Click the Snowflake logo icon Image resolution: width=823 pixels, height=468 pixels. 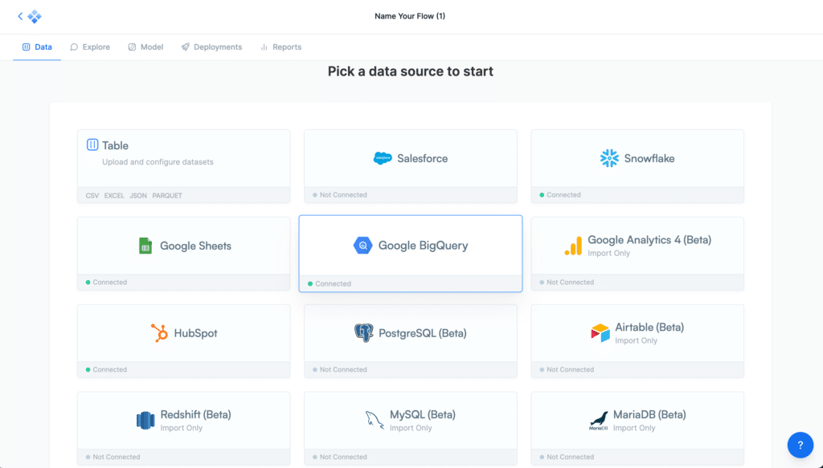(609, 158)
